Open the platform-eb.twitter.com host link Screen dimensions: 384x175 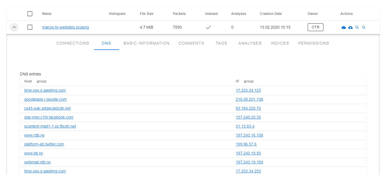click(x=44, y=144)
